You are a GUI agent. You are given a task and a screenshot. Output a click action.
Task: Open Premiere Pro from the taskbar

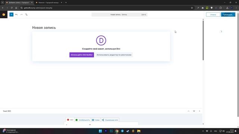tap(106, 131)
